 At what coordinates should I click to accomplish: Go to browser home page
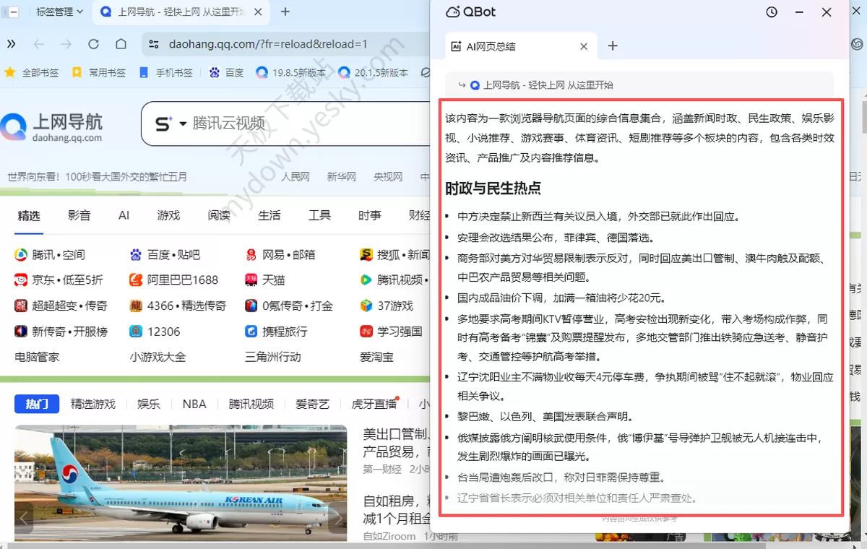(121, 44)
